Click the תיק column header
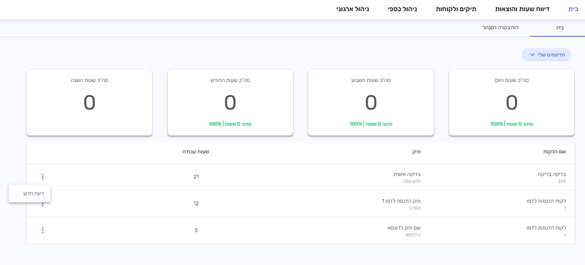The width and height of the screenshot is (585, 265). 416,152
